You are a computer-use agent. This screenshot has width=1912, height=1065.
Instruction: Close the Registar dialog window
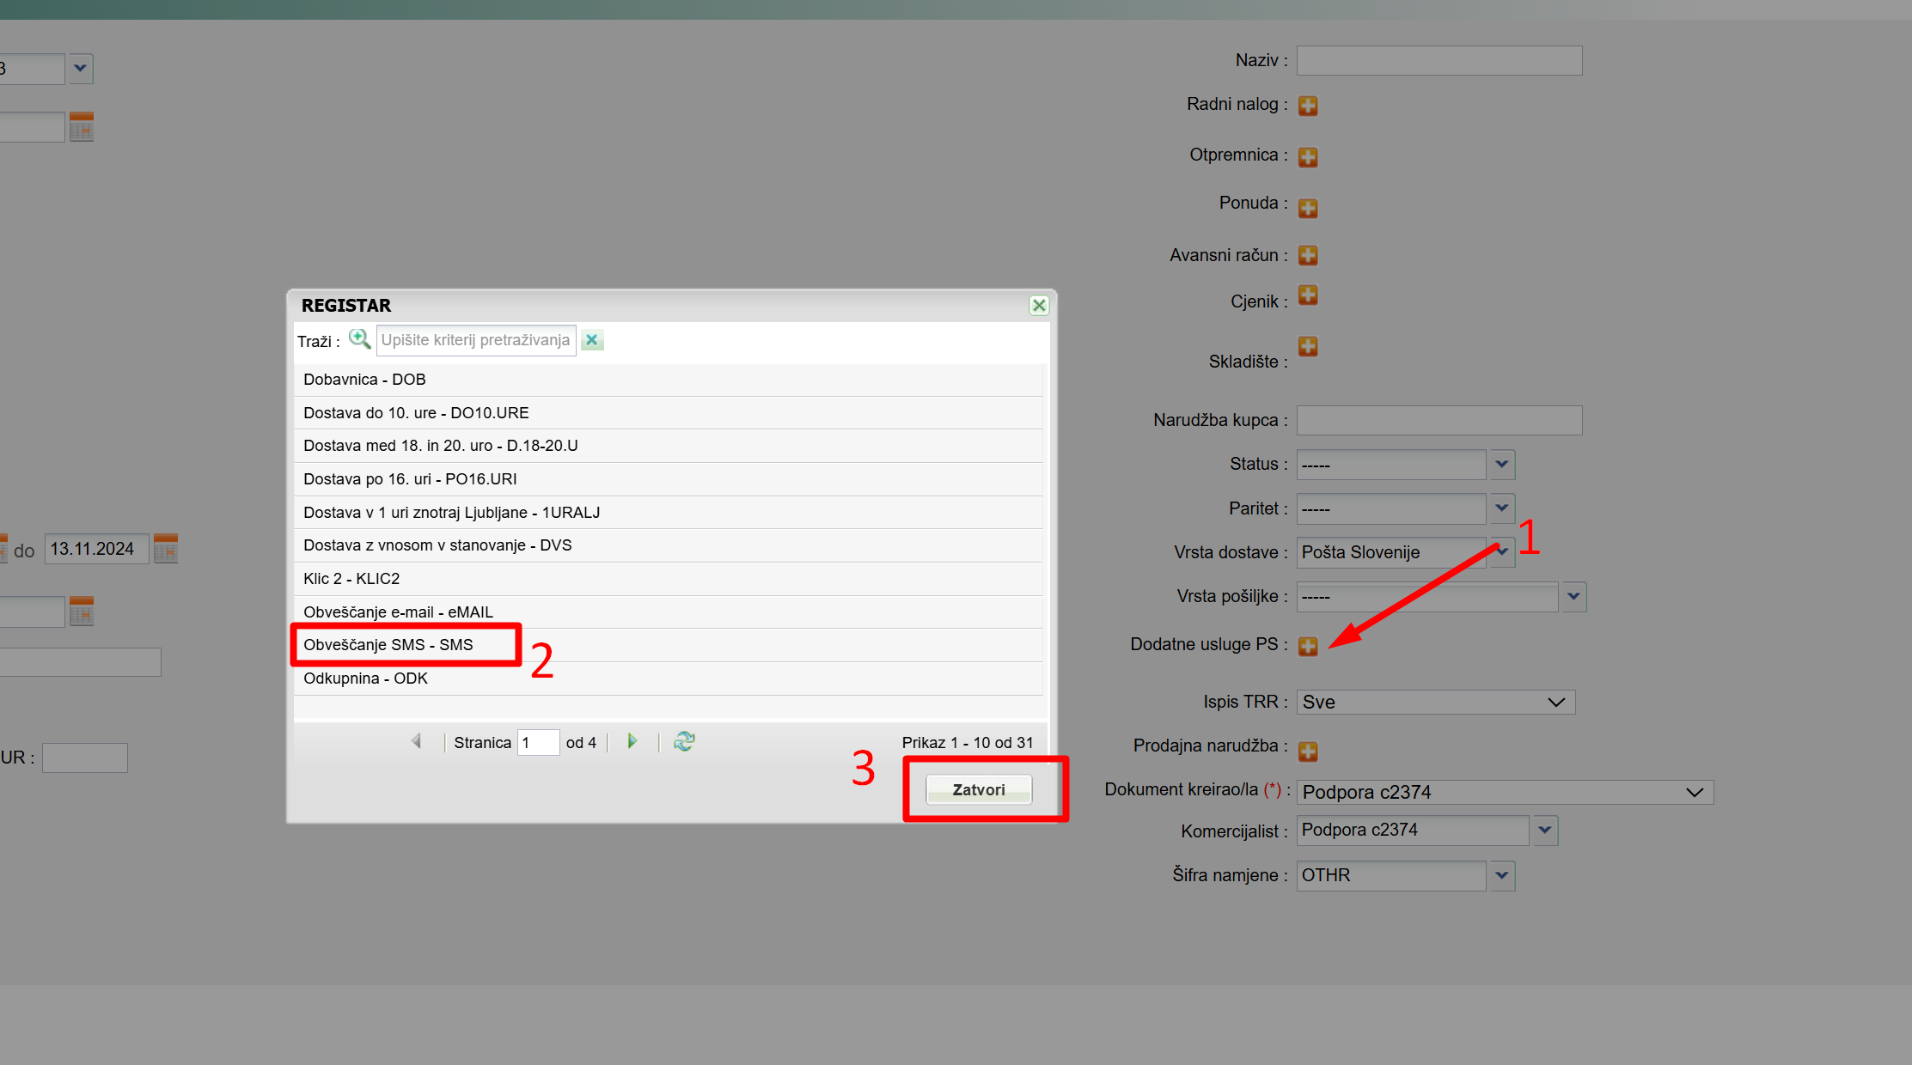pyautogui.click(x=1039, y=306)
